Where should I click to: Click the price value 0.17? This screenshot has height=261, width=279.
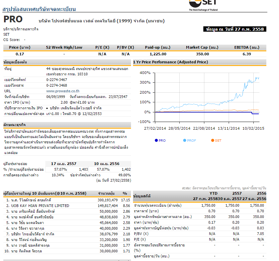click(20, 54)
